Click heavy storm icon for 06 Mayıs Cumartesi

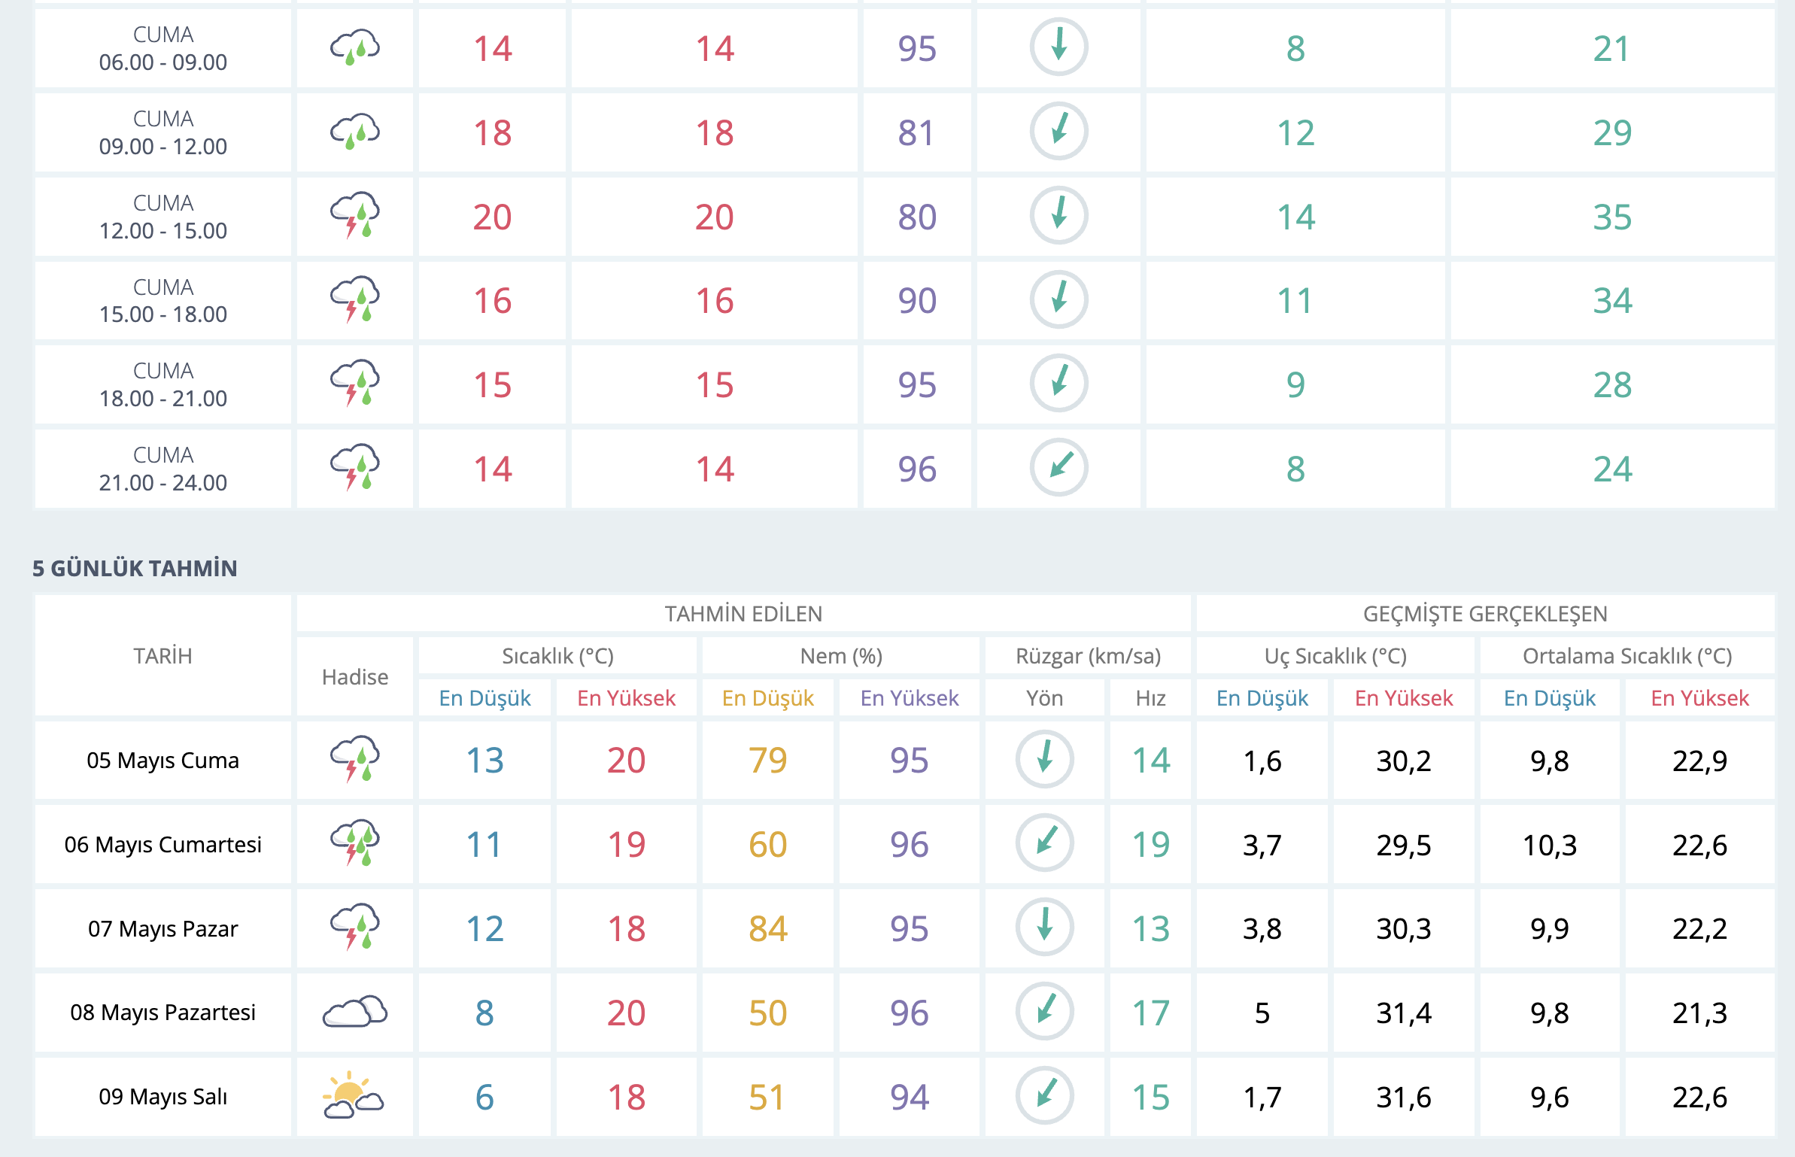[x=355, y=843]
